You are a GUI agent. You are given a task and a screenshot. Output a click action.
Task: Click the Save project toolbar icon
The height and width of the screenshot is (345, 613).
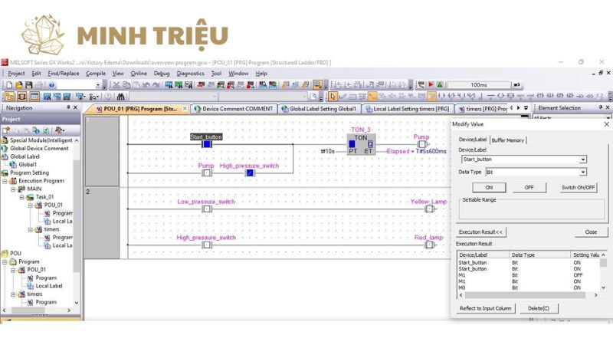pyautogui.click(x=28, y=85)
